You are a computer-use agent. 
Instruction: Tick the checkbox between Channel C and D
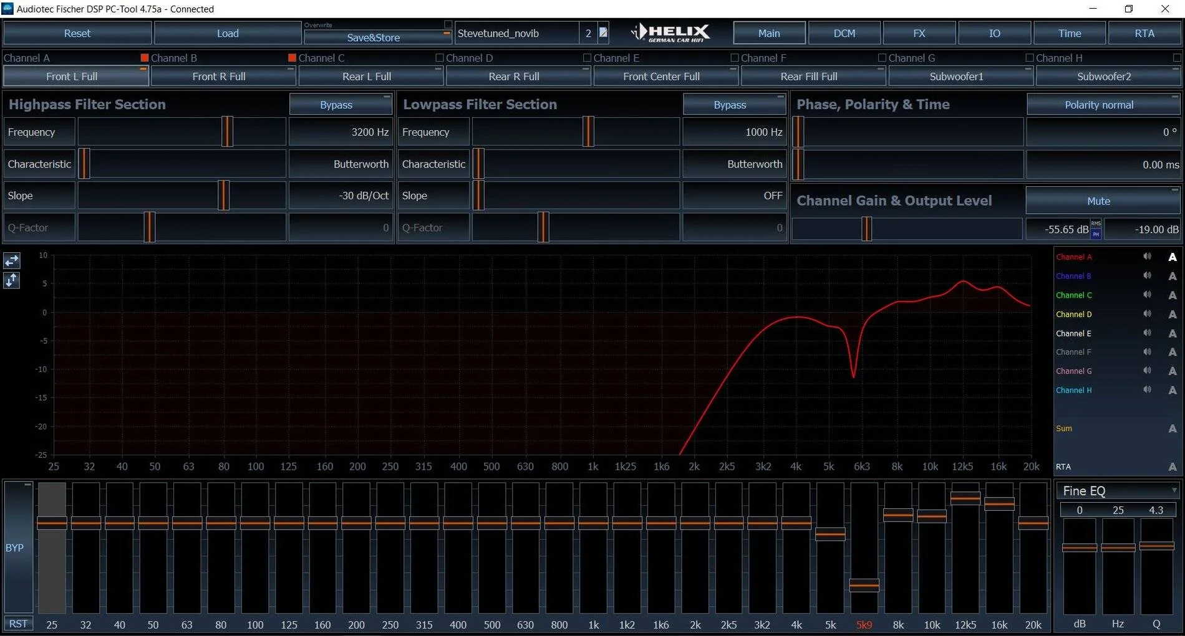click(x=440, y=57)
